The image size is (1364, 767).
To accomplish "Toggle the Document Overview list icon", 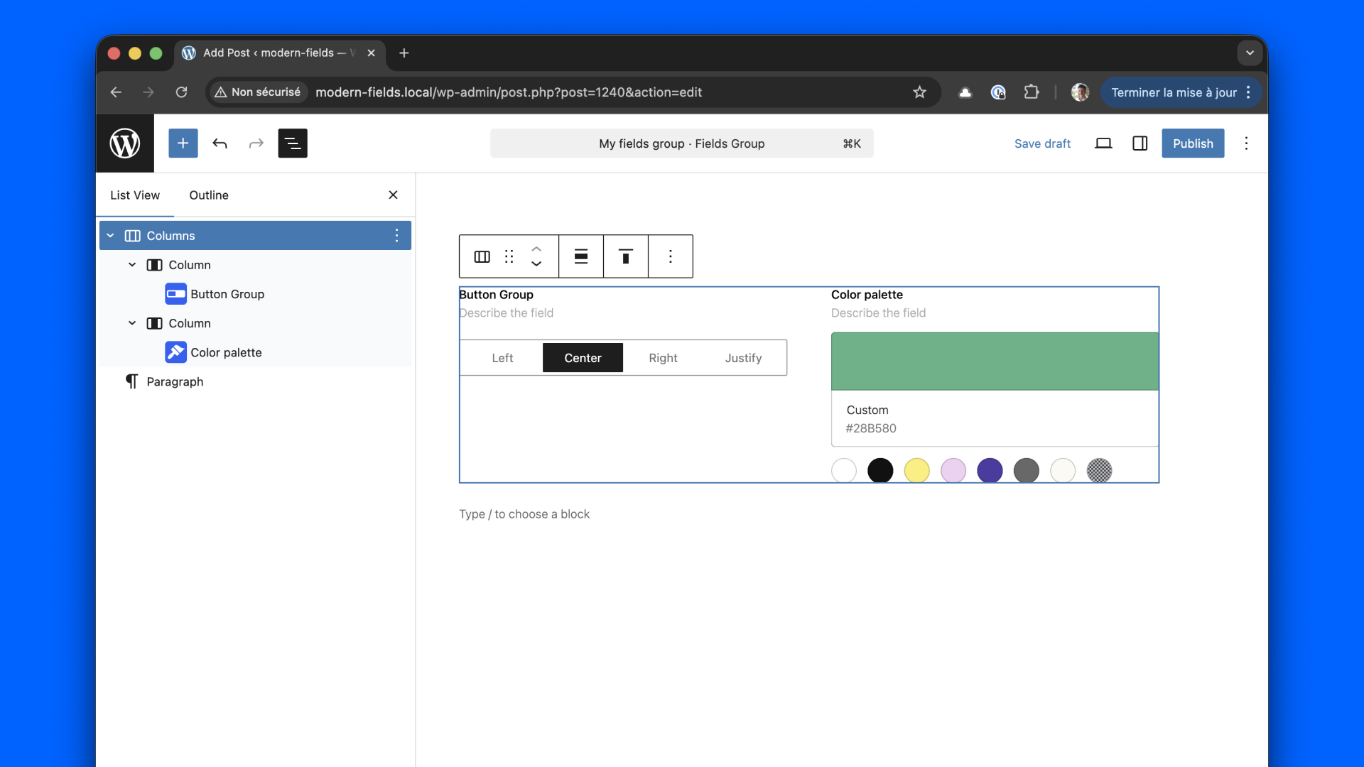I will click(292, 143).
